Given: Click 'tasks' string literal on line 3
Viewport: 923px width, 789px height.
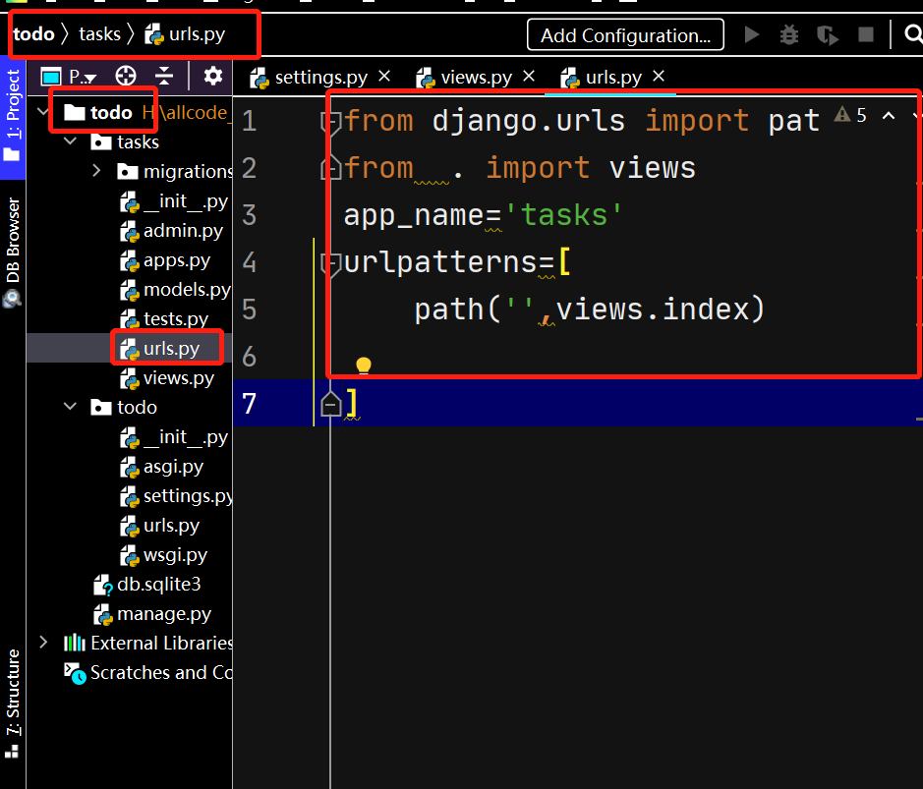Looking at the screenshot, I should [564, 215].
